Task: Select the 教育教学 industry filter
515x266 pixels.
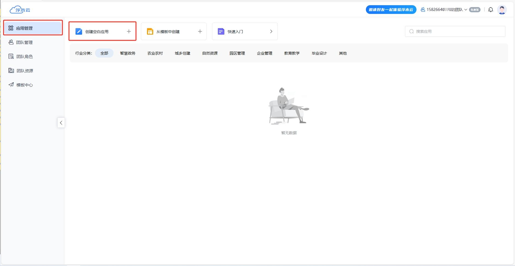Action: point(292,53)
